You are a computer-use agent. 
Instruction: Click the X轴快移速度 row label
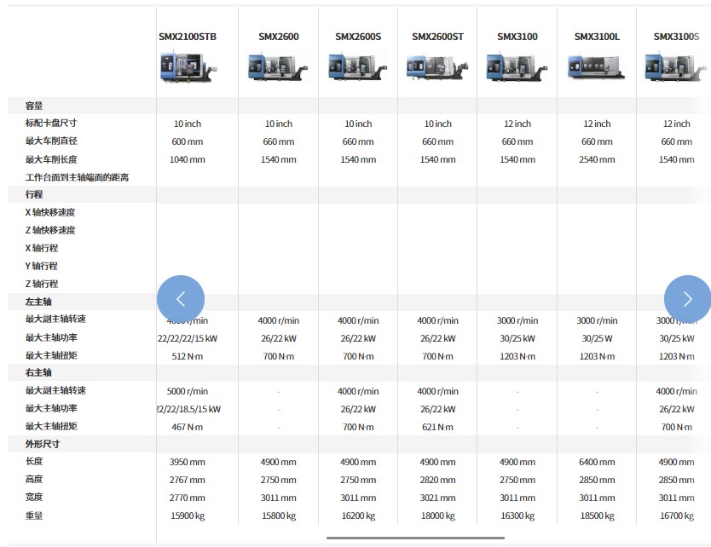coord(50,212)
